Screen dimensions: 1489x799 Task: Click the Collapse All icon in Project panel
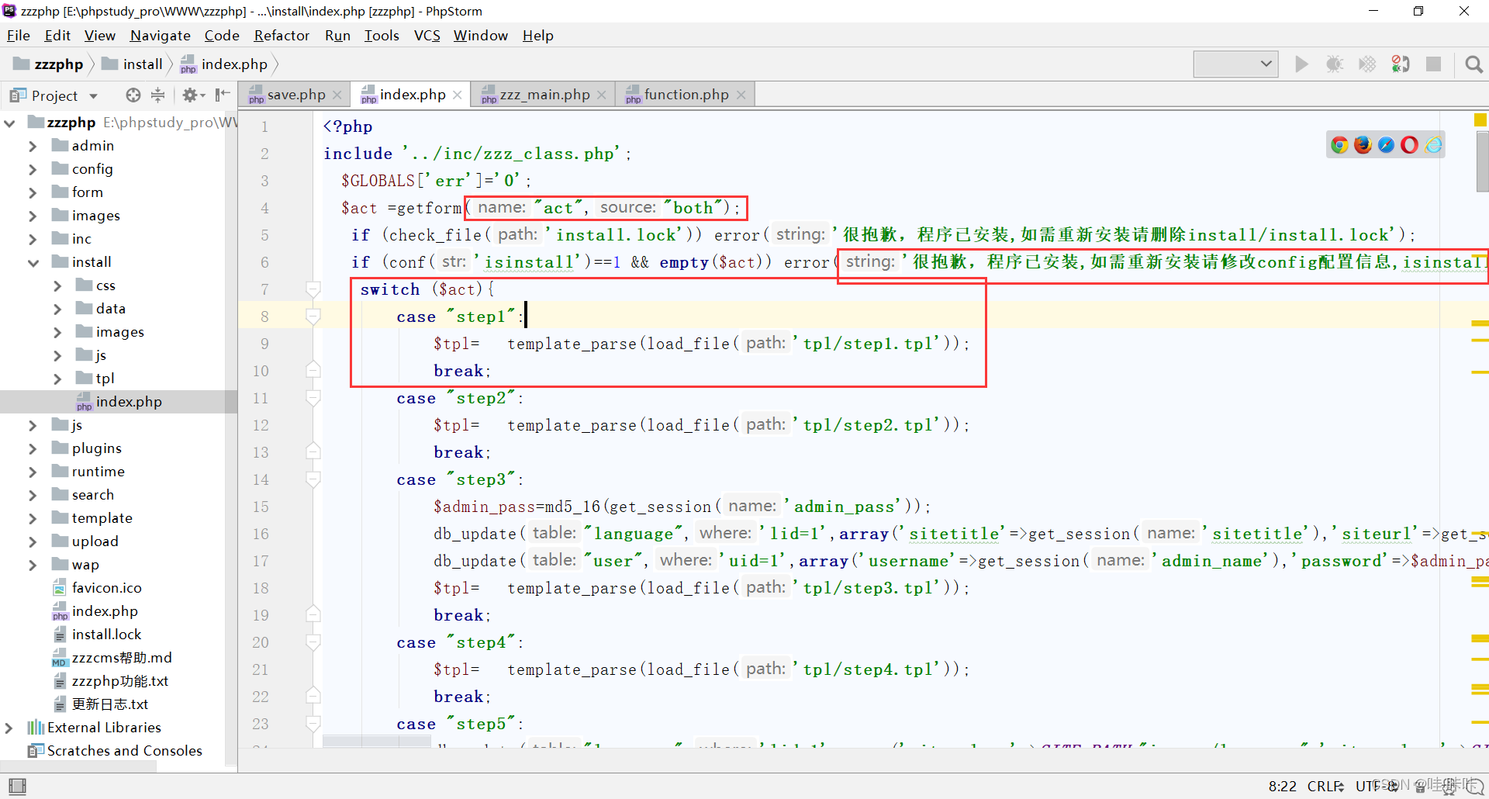pyautogui.click(x=157, y=95)
